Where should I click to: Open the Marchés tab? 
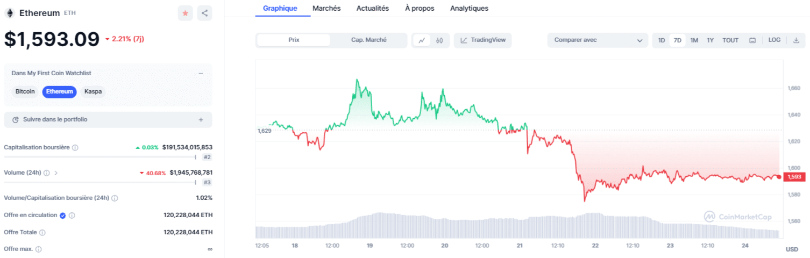tap(326, 9)
